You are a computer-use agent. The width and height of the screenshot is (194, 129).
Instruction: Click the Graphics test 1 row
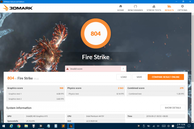(x=36, y=94)
